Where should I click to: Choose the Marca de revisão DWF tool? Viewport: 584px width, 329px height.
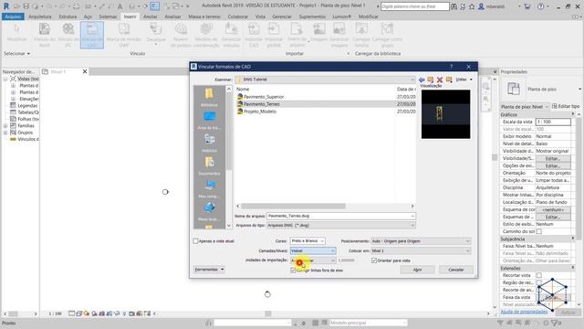point(124,35)
